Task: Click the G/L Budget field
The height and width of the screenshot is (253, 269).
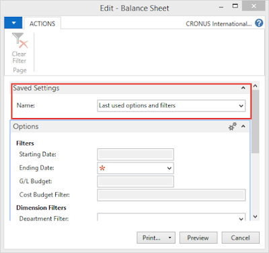Action: pos(135,181)
